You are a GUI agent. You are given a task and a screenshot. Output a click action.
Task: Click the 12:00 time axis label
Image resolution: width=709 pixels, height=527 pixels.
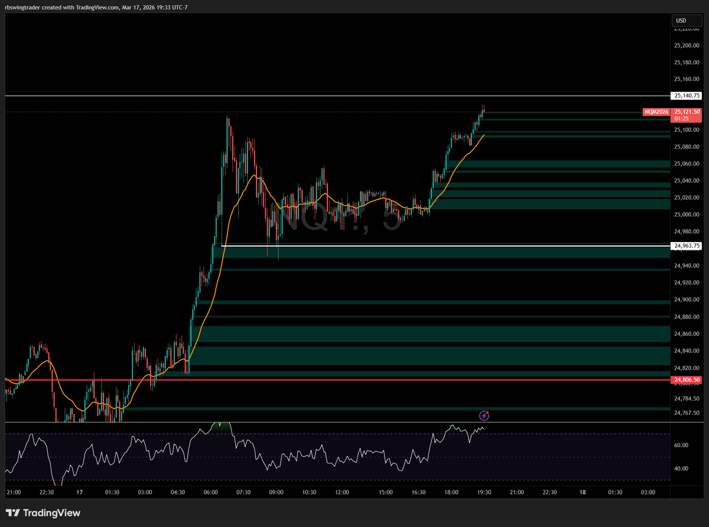coord(342,492)
